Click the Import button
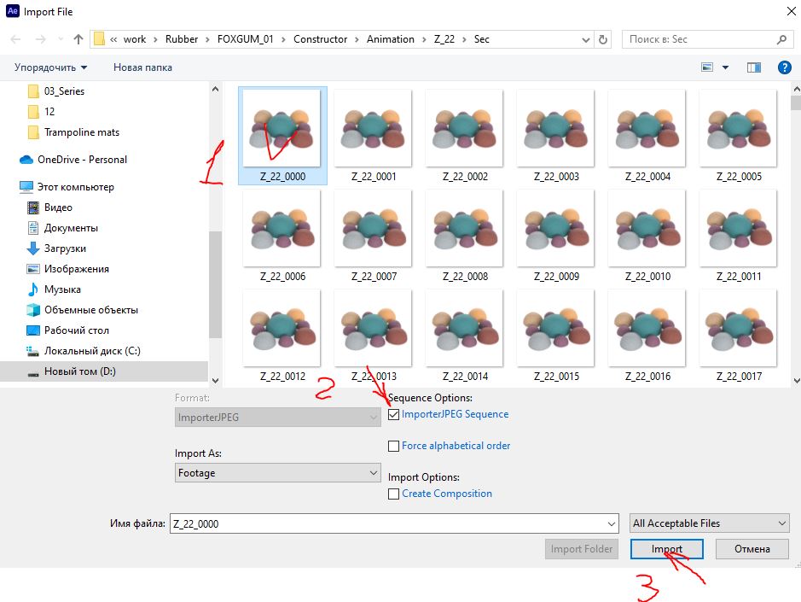This screenshot has height=602, width=801. 667,549
